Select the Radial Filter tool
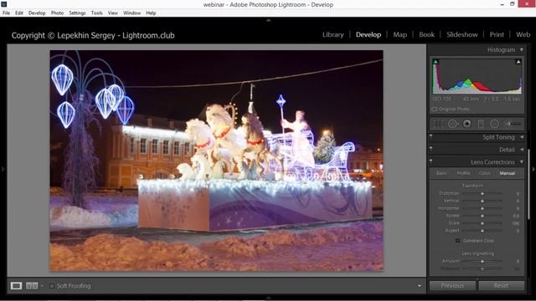The width and height of the screenshot is (536, 301). [494, 124]
